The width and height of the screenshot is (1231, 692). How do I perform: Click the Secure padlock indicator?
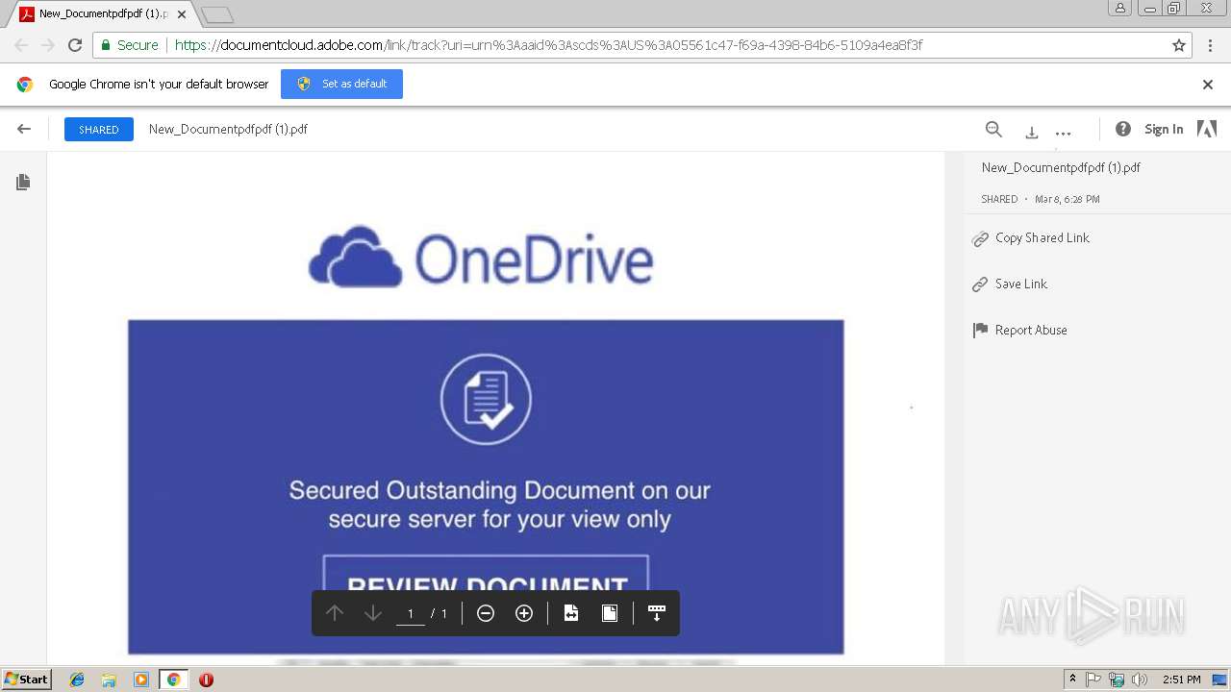pyautogui.click(x=130, y=45)
